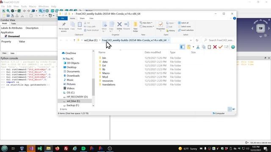Screen dimensions: 271x152
Task: Open the Delete button dropdown arrow
Action: coord(119,31)
